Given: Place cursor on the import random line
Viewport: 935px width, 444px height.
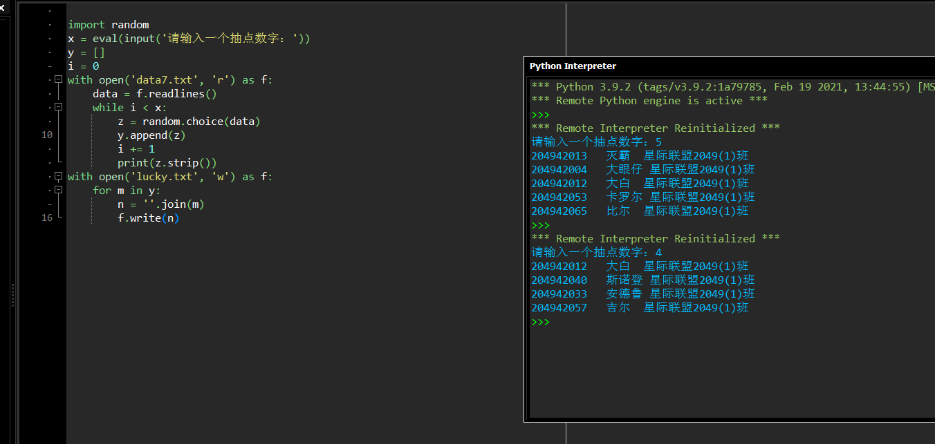Looking at the screenshot, I should 108,25.
